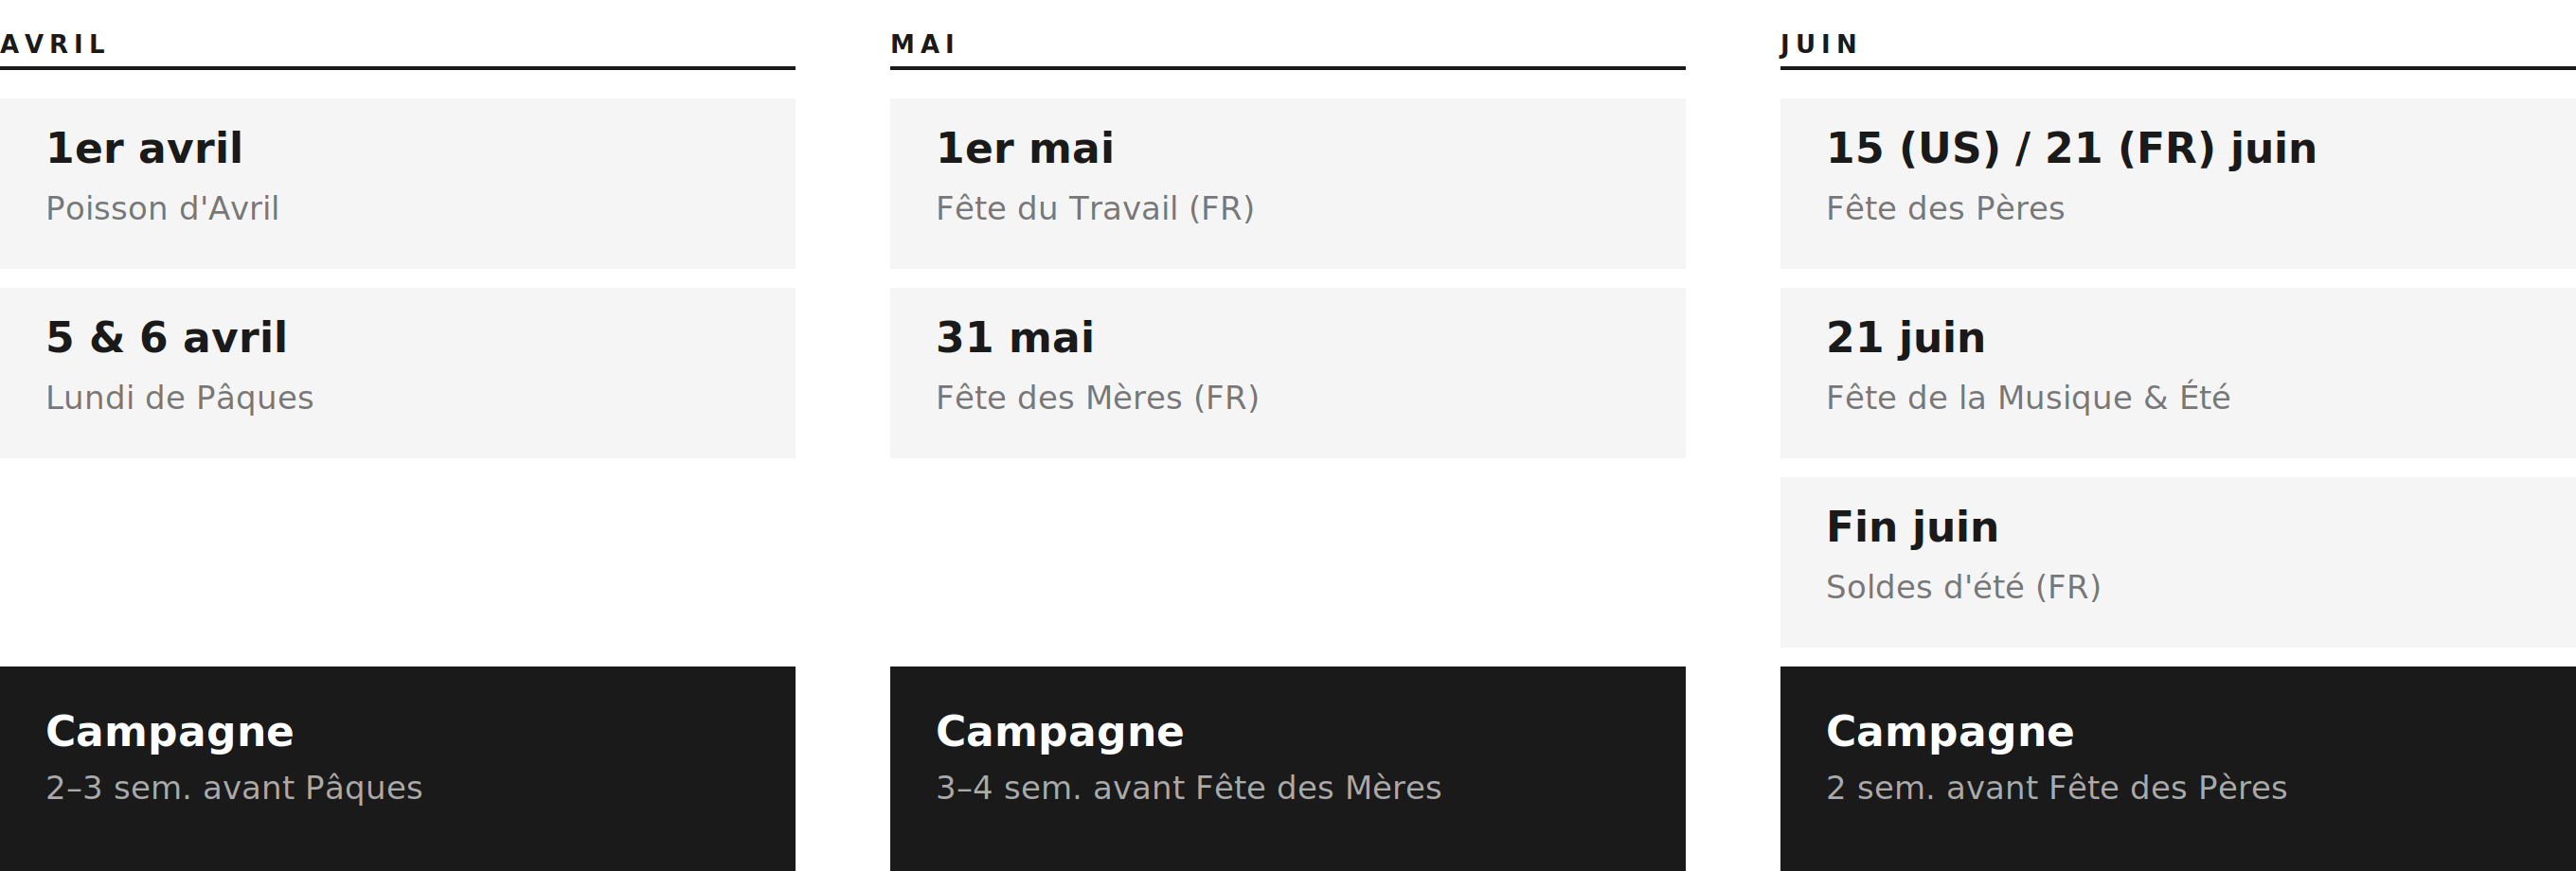Click the Poisson d'Avril label
Viewport: 2576px width, 871px height.
162,208
